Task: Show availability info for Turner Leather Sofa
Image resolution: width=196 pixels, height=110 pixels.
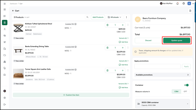Action: (x=75, y=70)
